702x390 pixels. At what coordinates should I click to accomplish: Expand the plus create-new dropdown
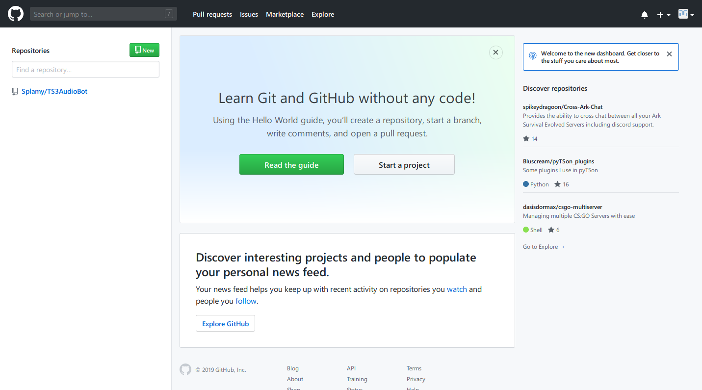pyautogui.click(x=663, y=15)
